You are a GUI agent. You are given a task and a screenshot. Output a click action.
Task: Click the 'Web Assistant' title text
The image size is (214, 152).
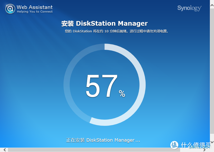(35, 7)
